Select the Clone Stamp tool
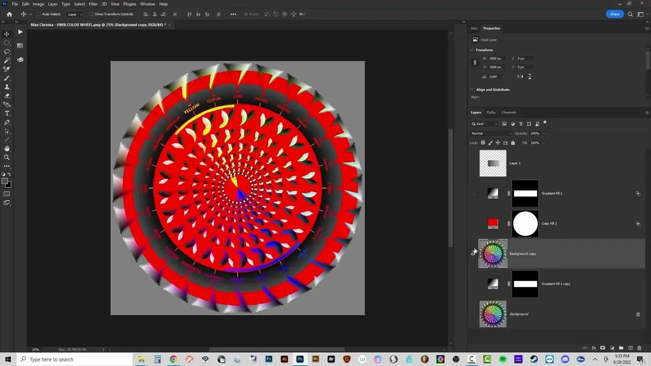 7,87
